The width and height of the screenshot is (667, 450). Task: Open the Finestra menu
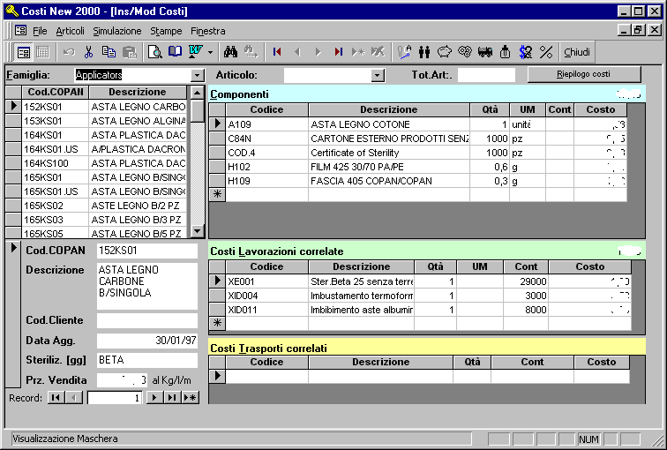tap(208, 31)
